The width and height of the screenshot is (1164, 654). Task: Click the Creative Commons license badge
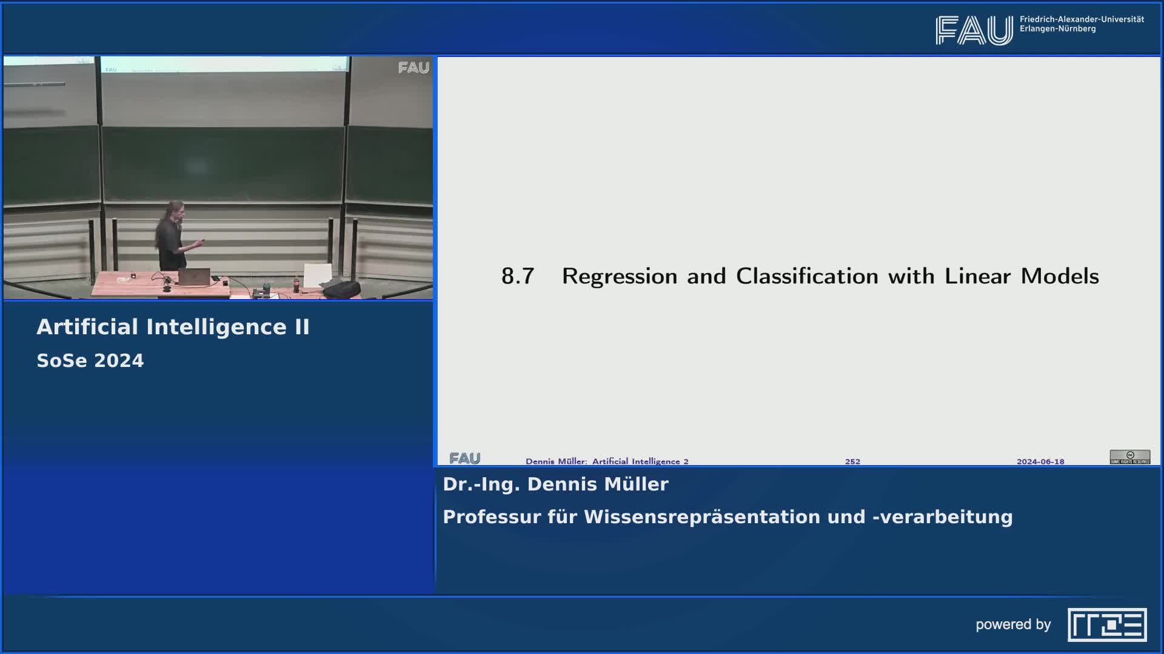1129,457
